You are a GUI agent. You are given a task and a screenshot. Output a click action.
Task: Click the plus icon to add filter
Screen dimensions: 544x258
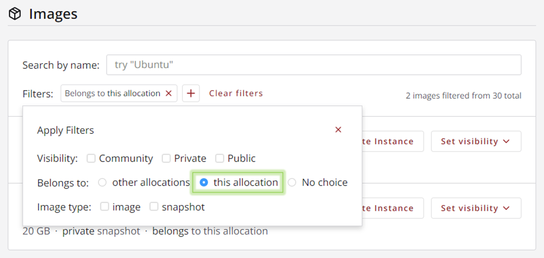tap(191, 93)
